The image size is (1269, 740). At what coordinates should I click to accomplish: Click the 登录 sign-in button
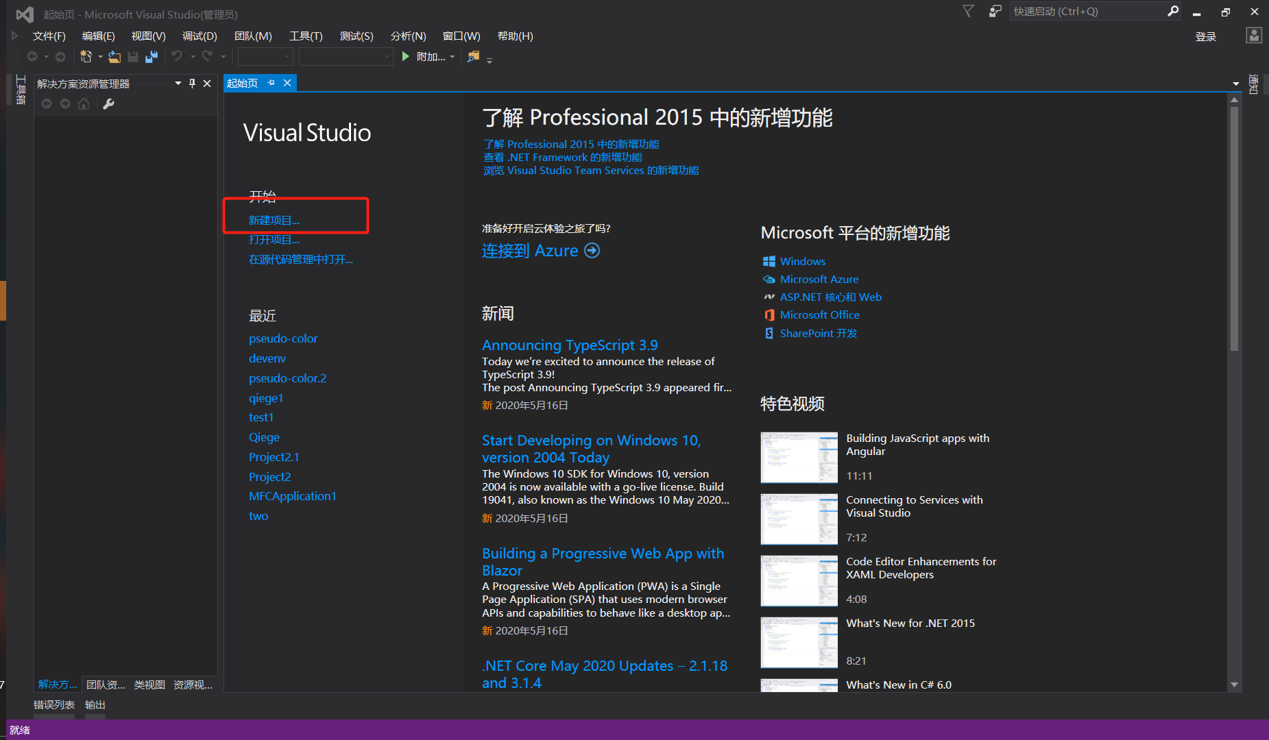(x=1206, y=37)
